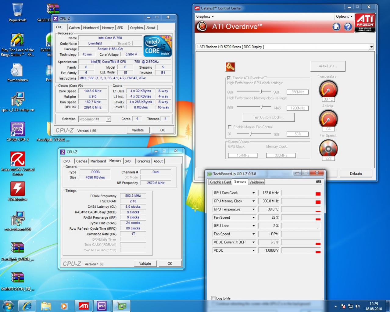Click the 850MHz GPU clock value field
Screen dimensions: 390x312
click(298, 92)
